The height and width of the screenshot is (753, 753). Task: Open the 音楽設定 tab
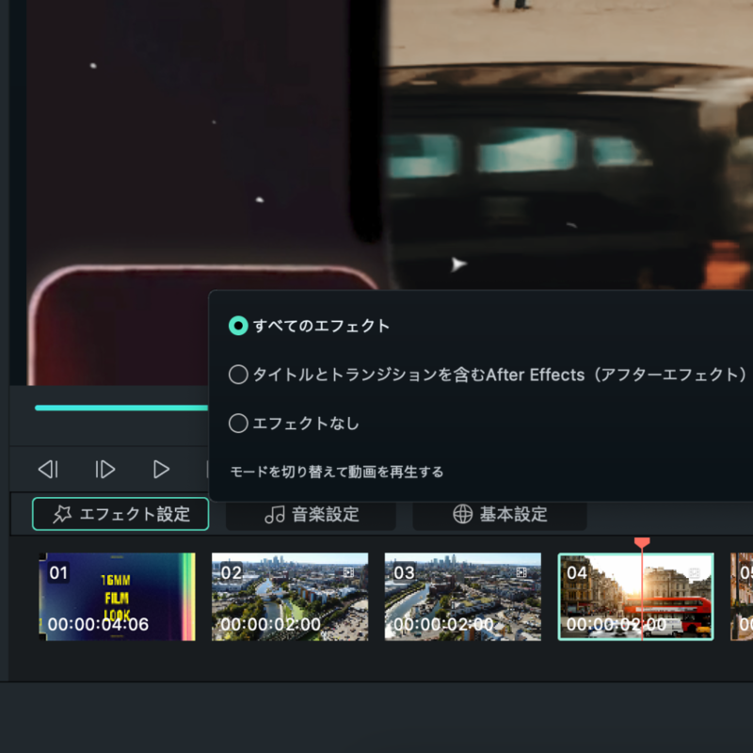[x=312, y=514]
